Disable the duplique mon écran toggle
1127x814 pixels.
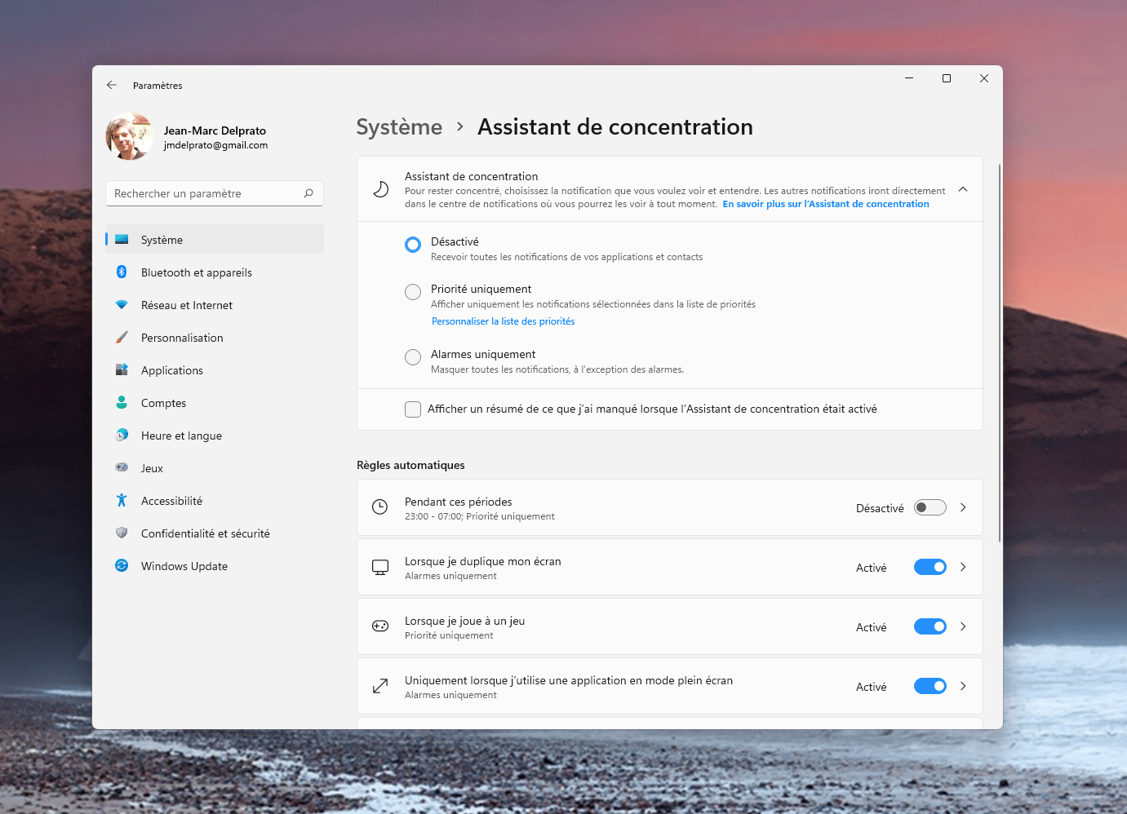(x=930, y=567)
